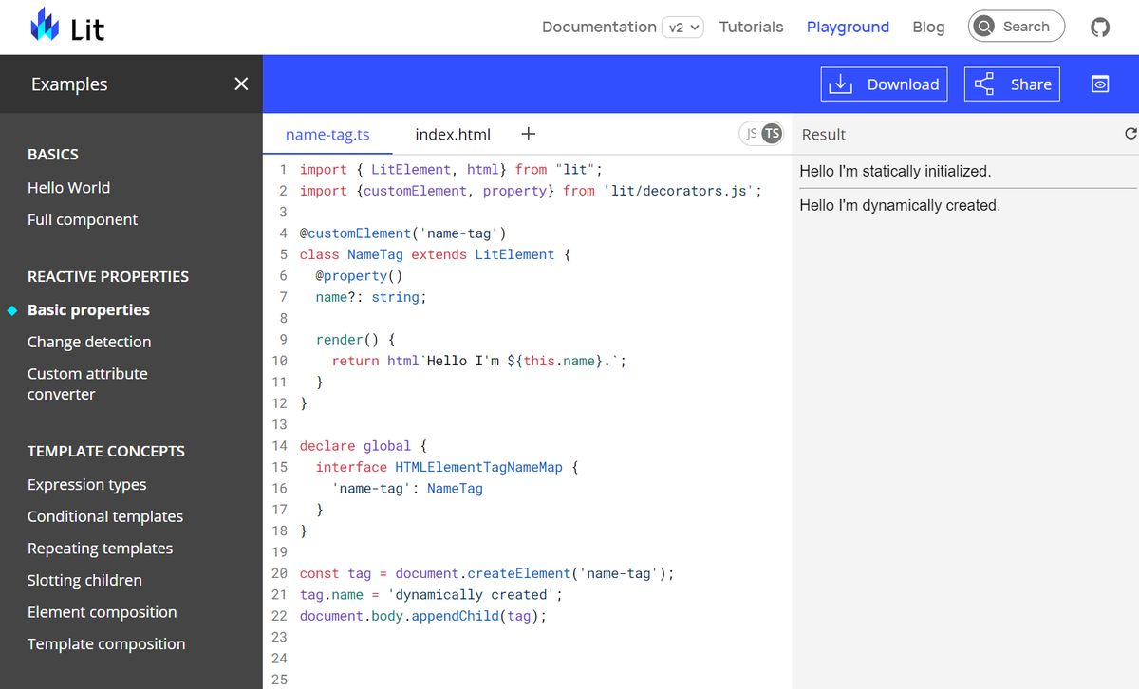Open the Expression types example
Screen dimensions: 1139x689
pos(86,485)
